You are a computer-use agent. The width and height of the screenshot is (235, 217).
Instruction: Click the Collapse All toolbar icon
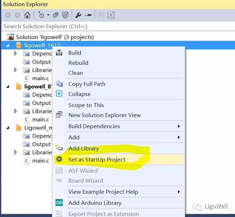click(56, 15)
